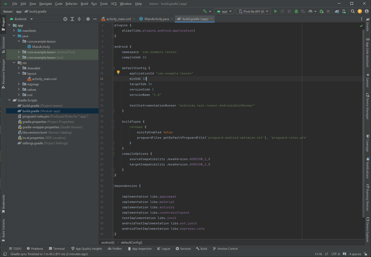Collapse the res folder

coord(14,63)
